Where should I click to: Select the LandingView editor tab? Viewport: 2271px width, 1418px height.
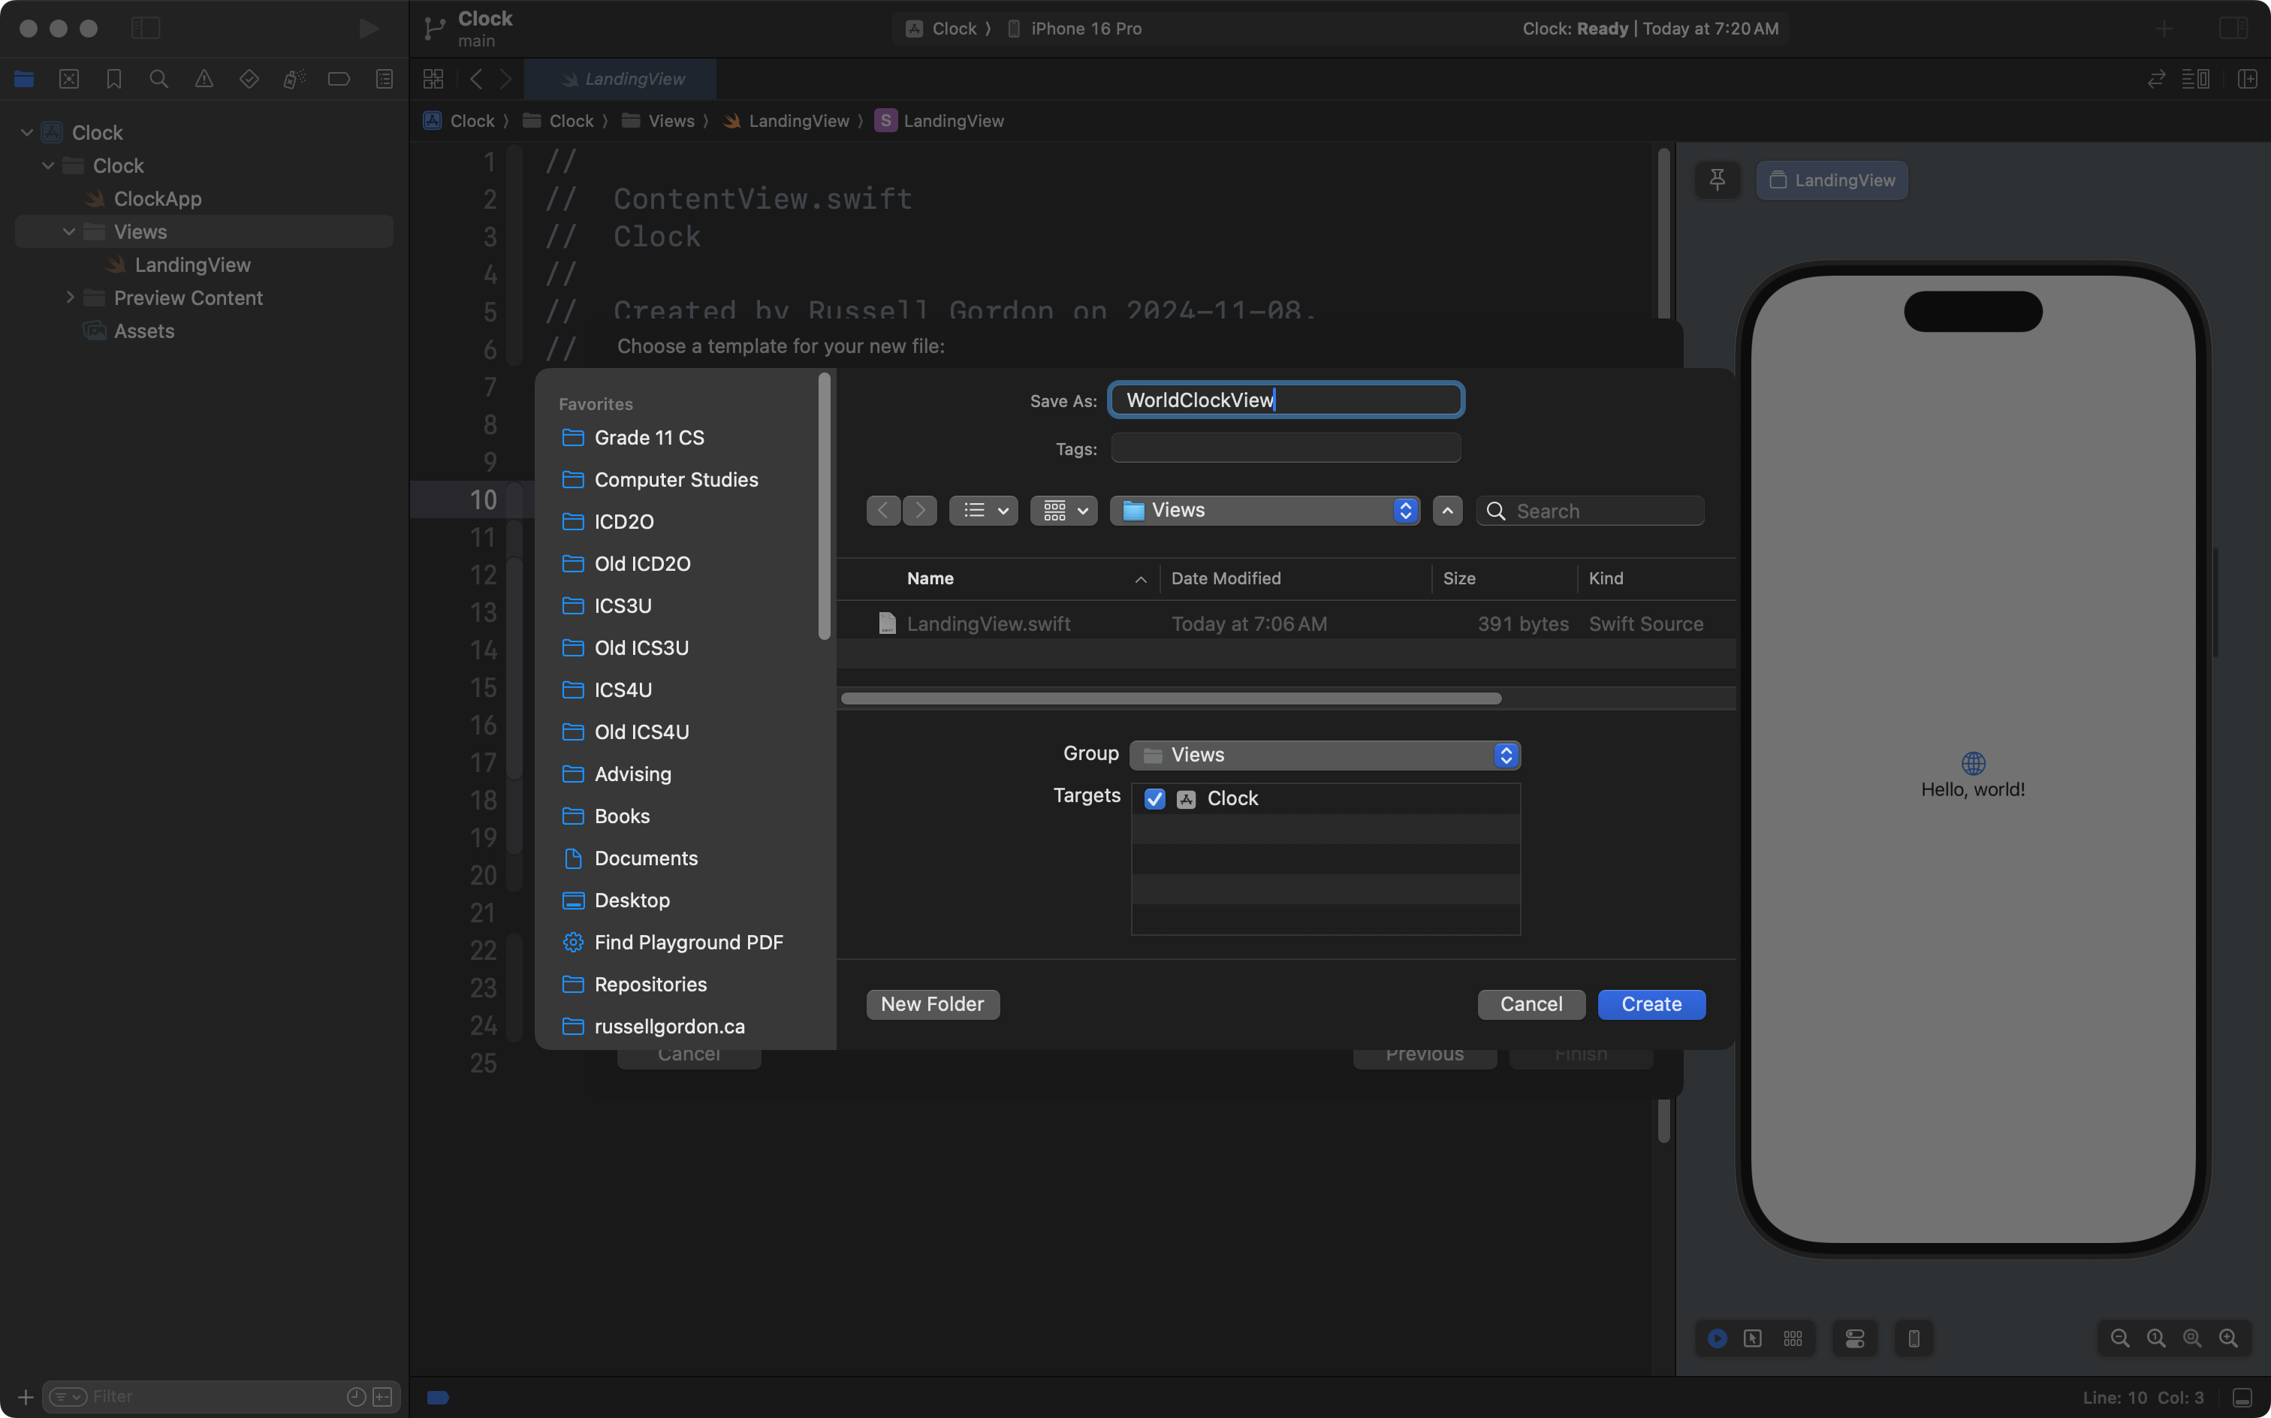pos(621,79)
